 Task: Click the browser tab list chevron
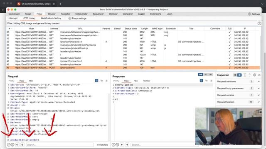262,4
